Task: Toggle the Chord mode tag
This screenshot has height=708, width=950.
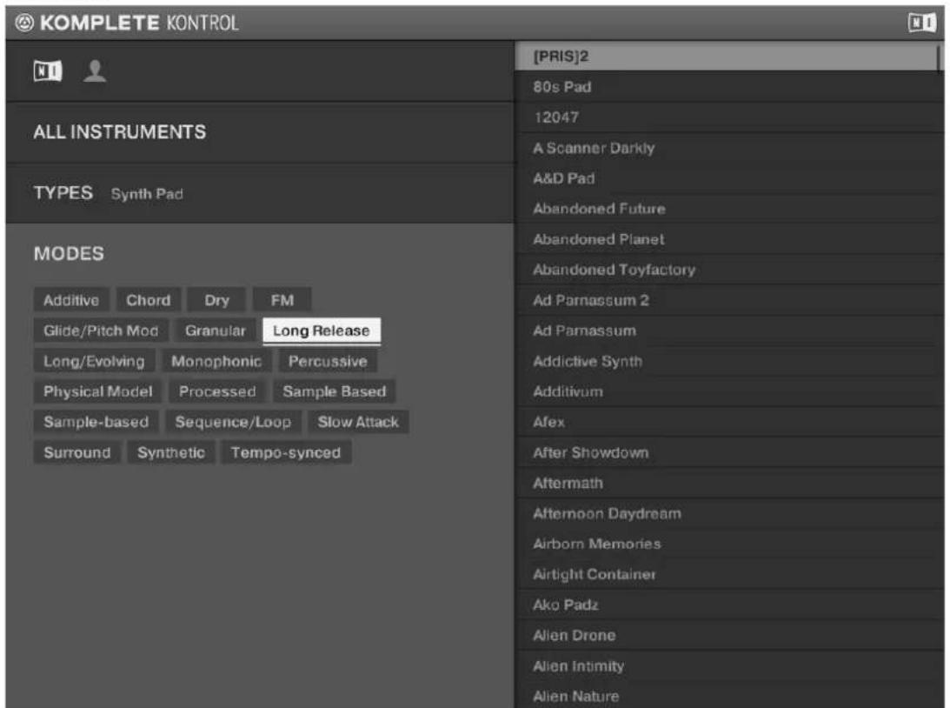Action: 149,300
